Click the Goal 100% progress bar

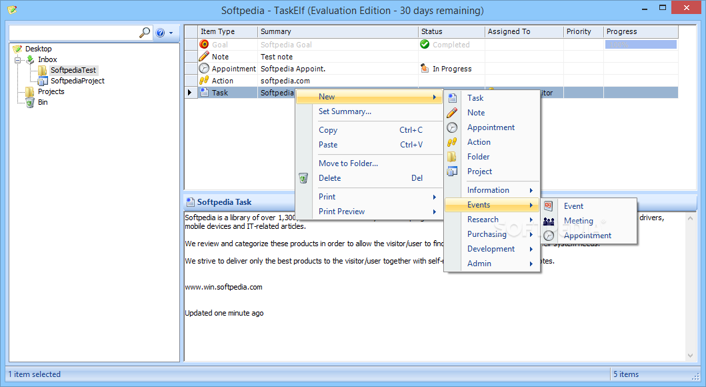tap(641, 45)
